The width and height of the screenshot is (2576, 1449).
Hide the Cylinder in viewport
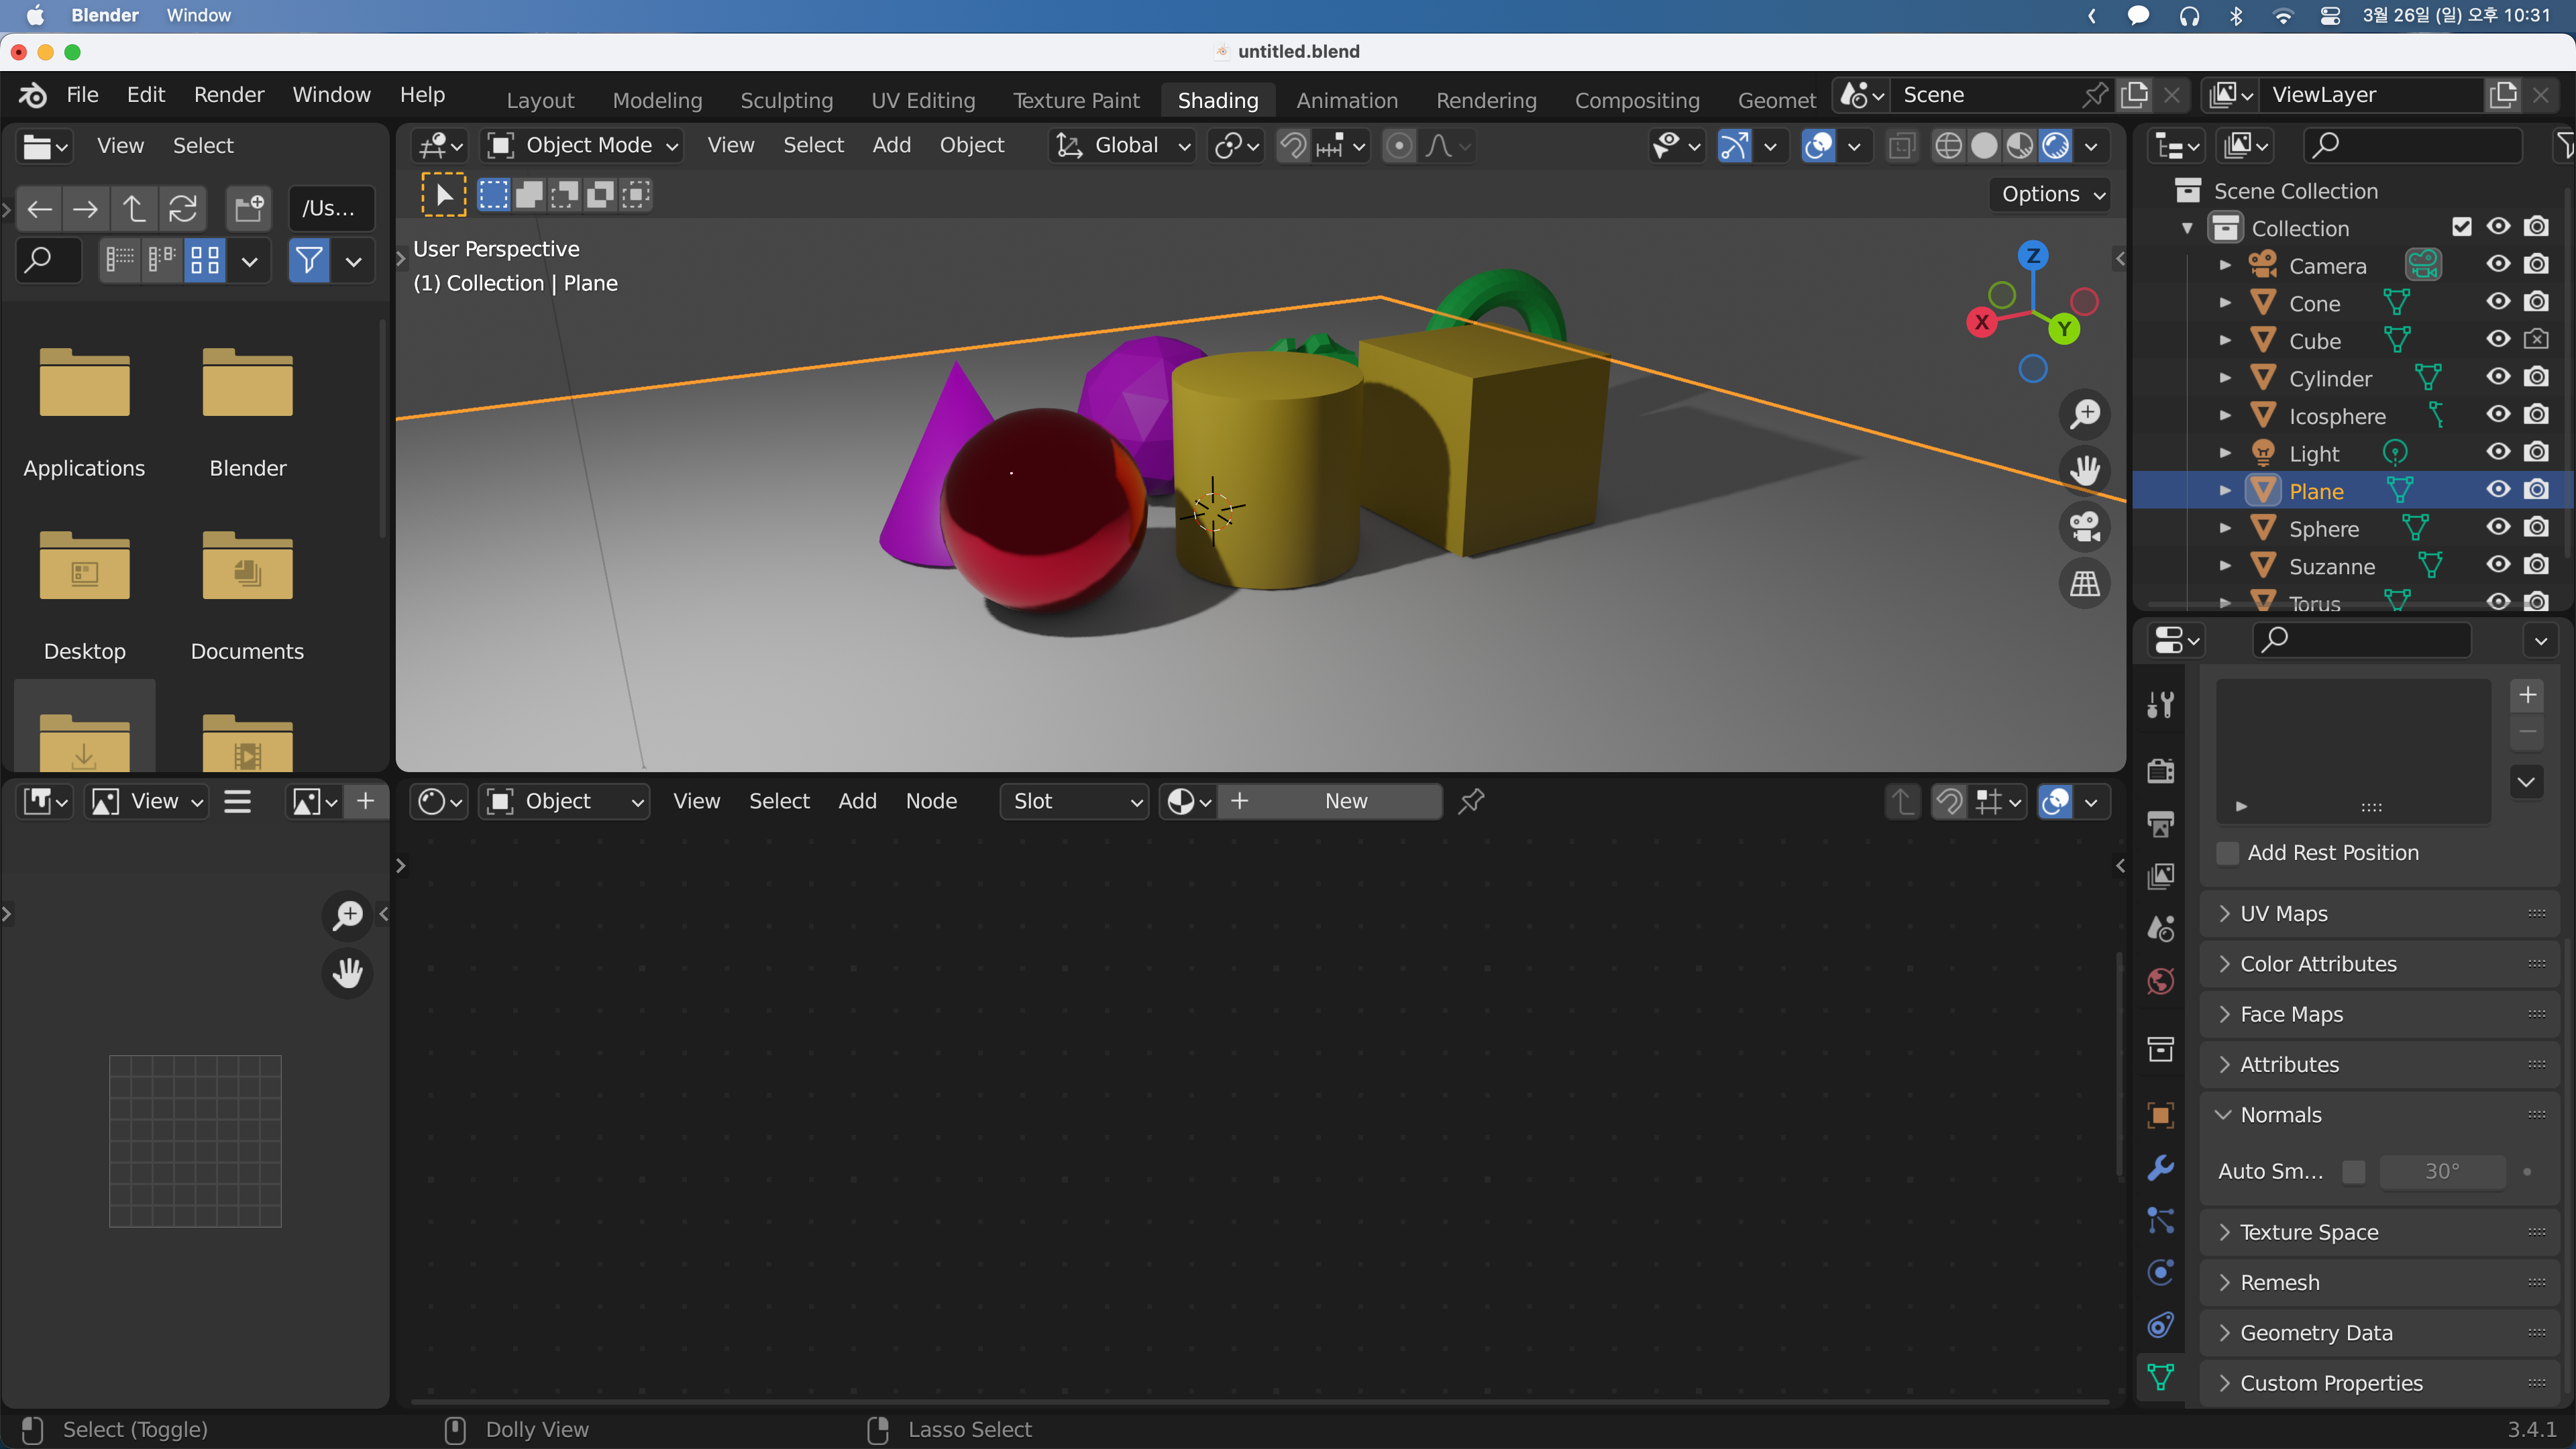coord(2498,377)
